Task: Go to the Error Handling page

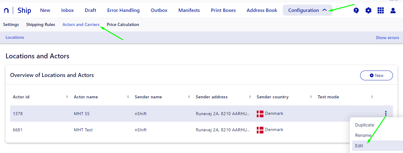Action: 123,10
